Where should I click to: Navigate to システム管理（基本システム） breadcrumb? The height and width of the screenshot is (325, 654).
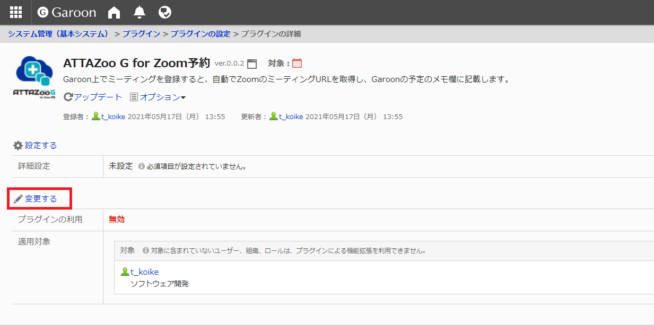tap(58, 34)
